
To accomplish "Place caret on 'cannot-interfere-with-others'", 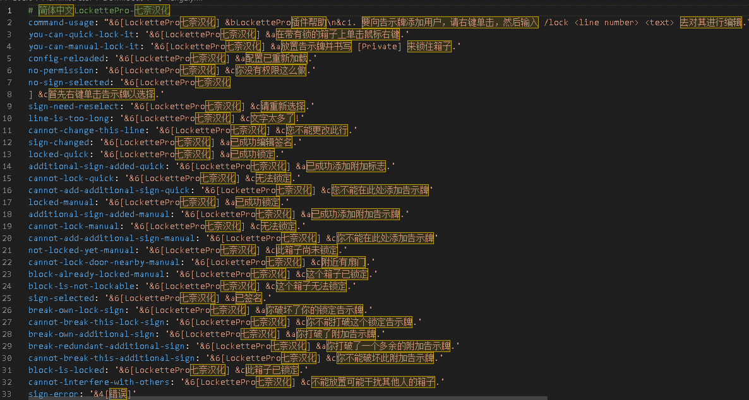I will pos(99,382).
